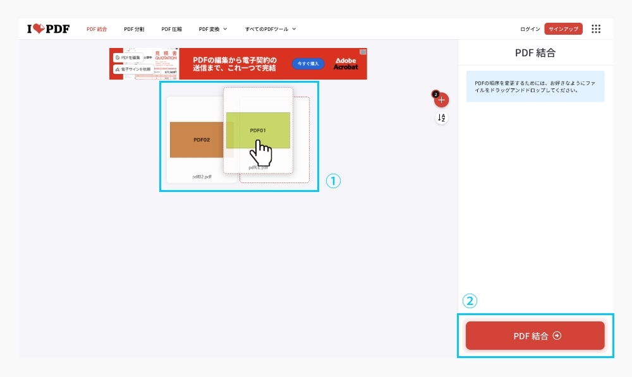Screen dimensions: 632x377
Task: Click 今すぐ購入 in the Adobe banner
Action: 309,64
